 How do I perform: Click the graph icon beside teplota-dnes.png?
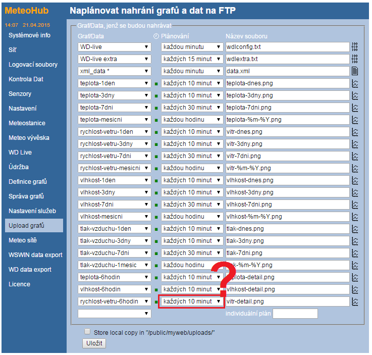[x=355, y=83]
